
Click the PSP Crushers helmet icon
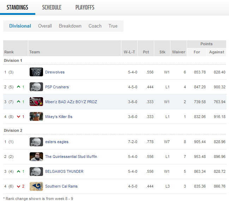(x=36, y=87)
